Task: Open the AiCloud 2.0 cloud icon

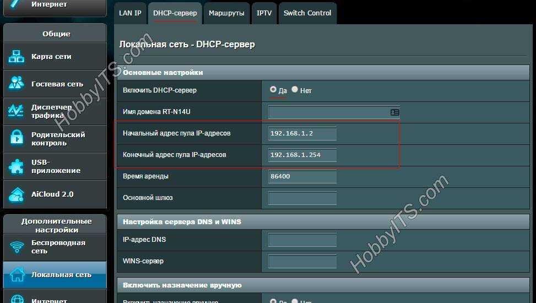Action: coord(17,194)
